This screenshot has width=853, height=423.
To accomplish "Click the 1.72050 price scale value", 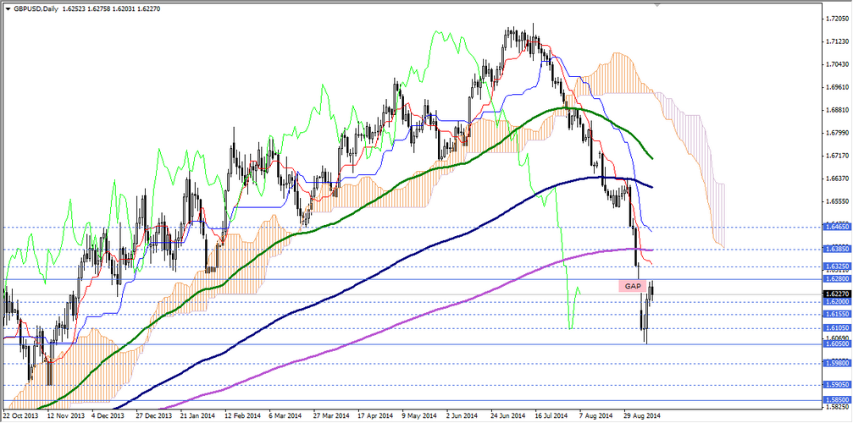I will tap(838, 19).
